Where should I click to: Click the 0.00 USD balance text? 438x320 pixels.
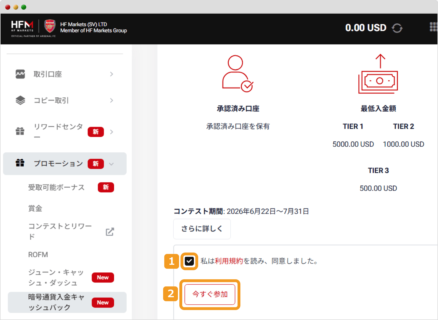point(366,28)
